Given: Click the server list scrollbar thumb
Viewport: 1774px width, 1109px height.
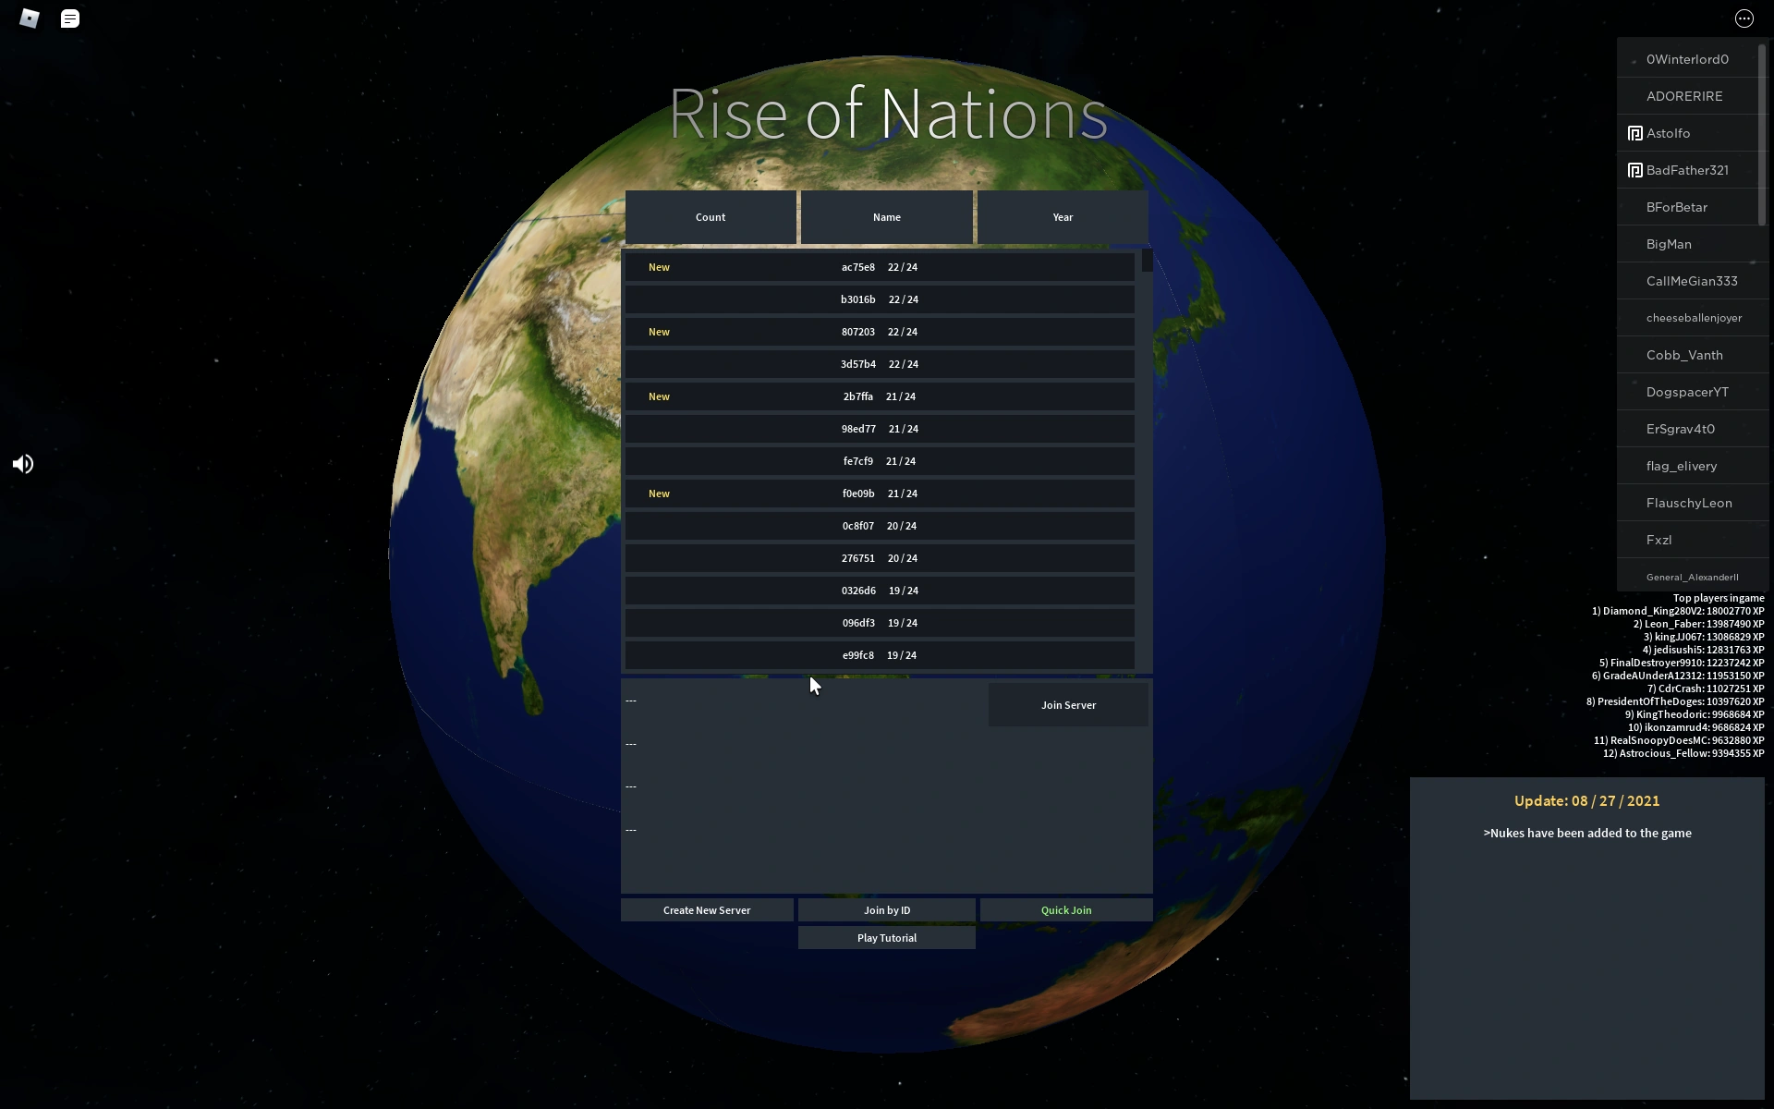Looking at the screenshot, I should tap(1147, 261).
